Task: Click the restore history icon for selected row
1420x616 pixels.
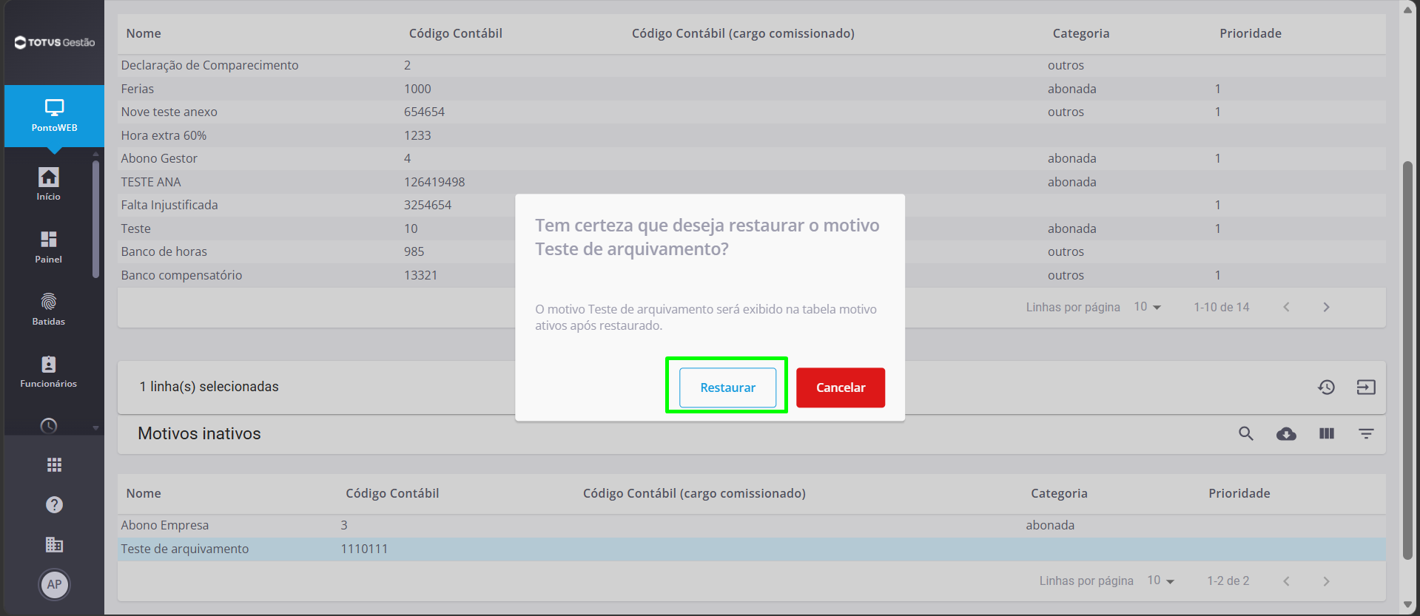Action: pyautogui.click(x=1326, y=387)
